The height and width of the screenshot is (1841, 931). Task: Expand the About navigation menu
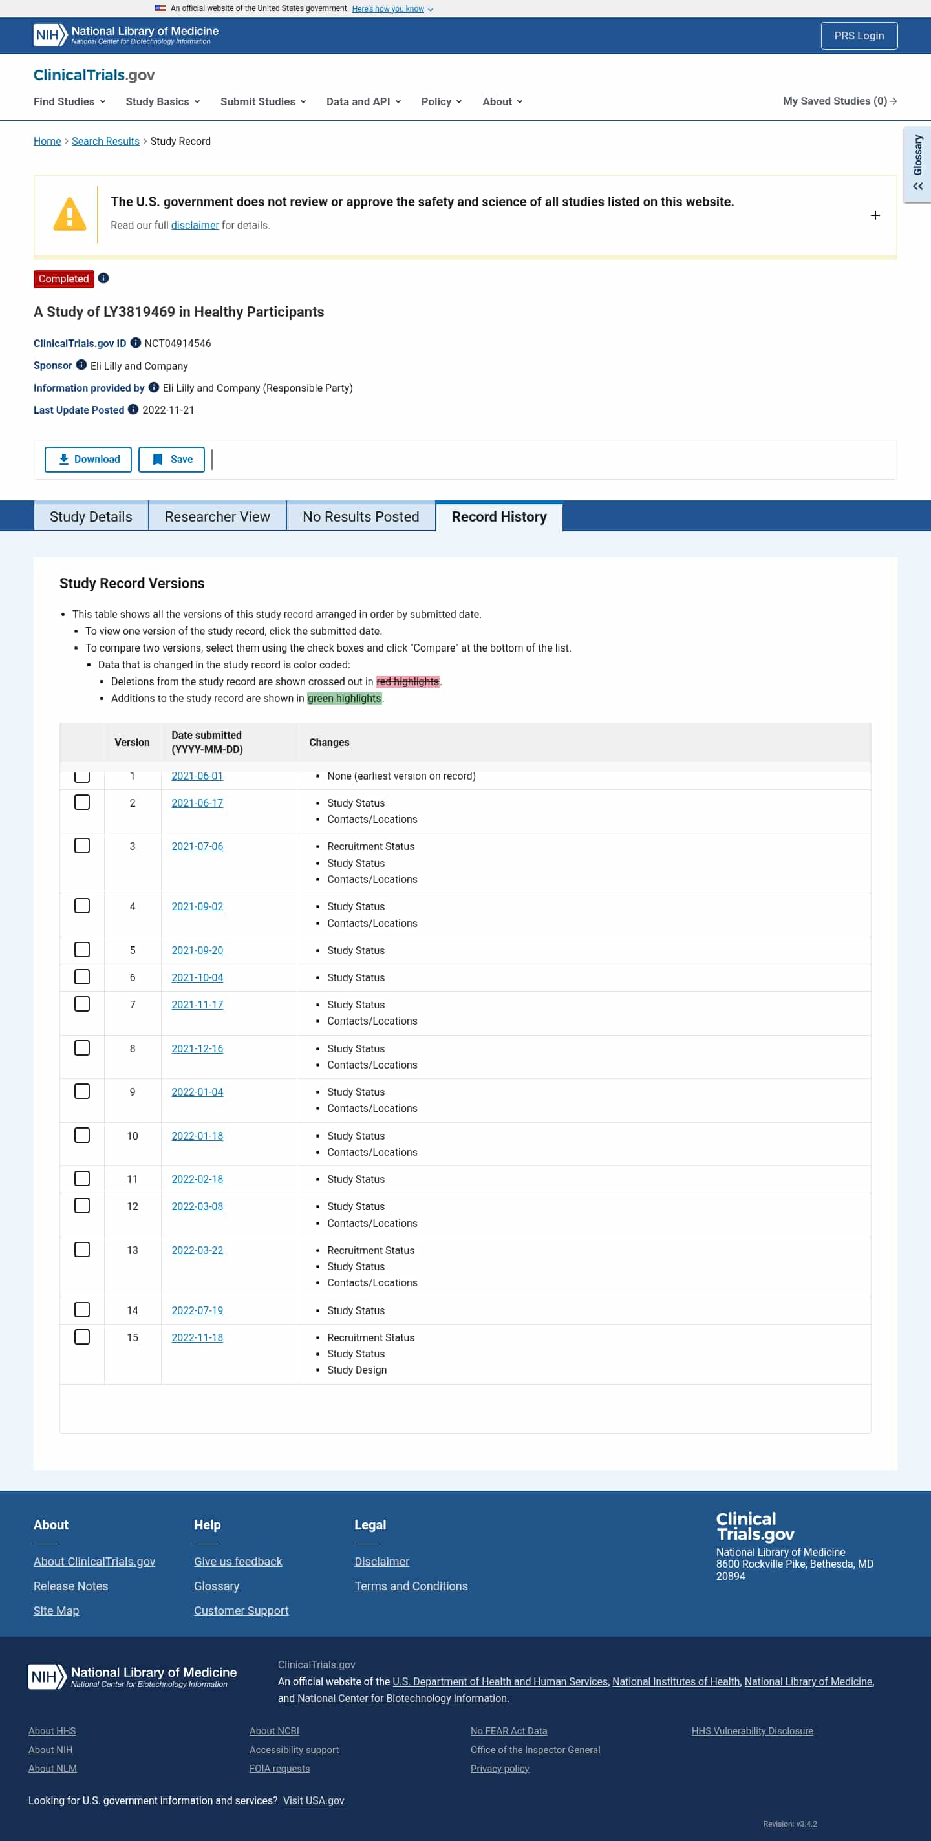[x=502, y=101]
